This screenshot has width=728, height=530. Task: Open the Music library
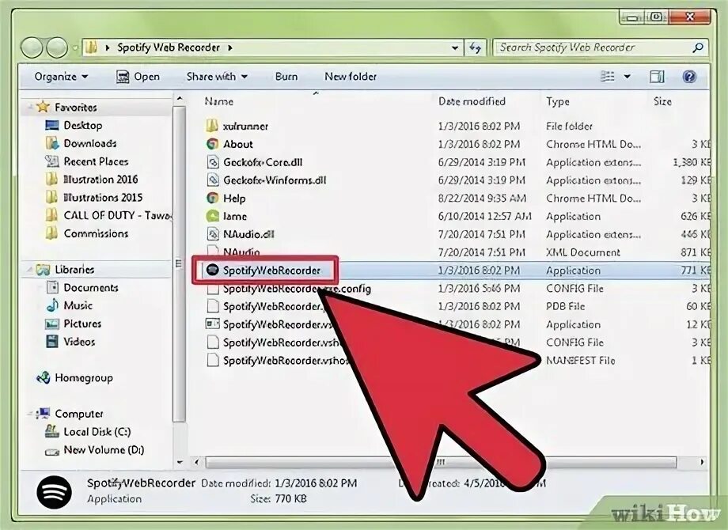point(78,306)
